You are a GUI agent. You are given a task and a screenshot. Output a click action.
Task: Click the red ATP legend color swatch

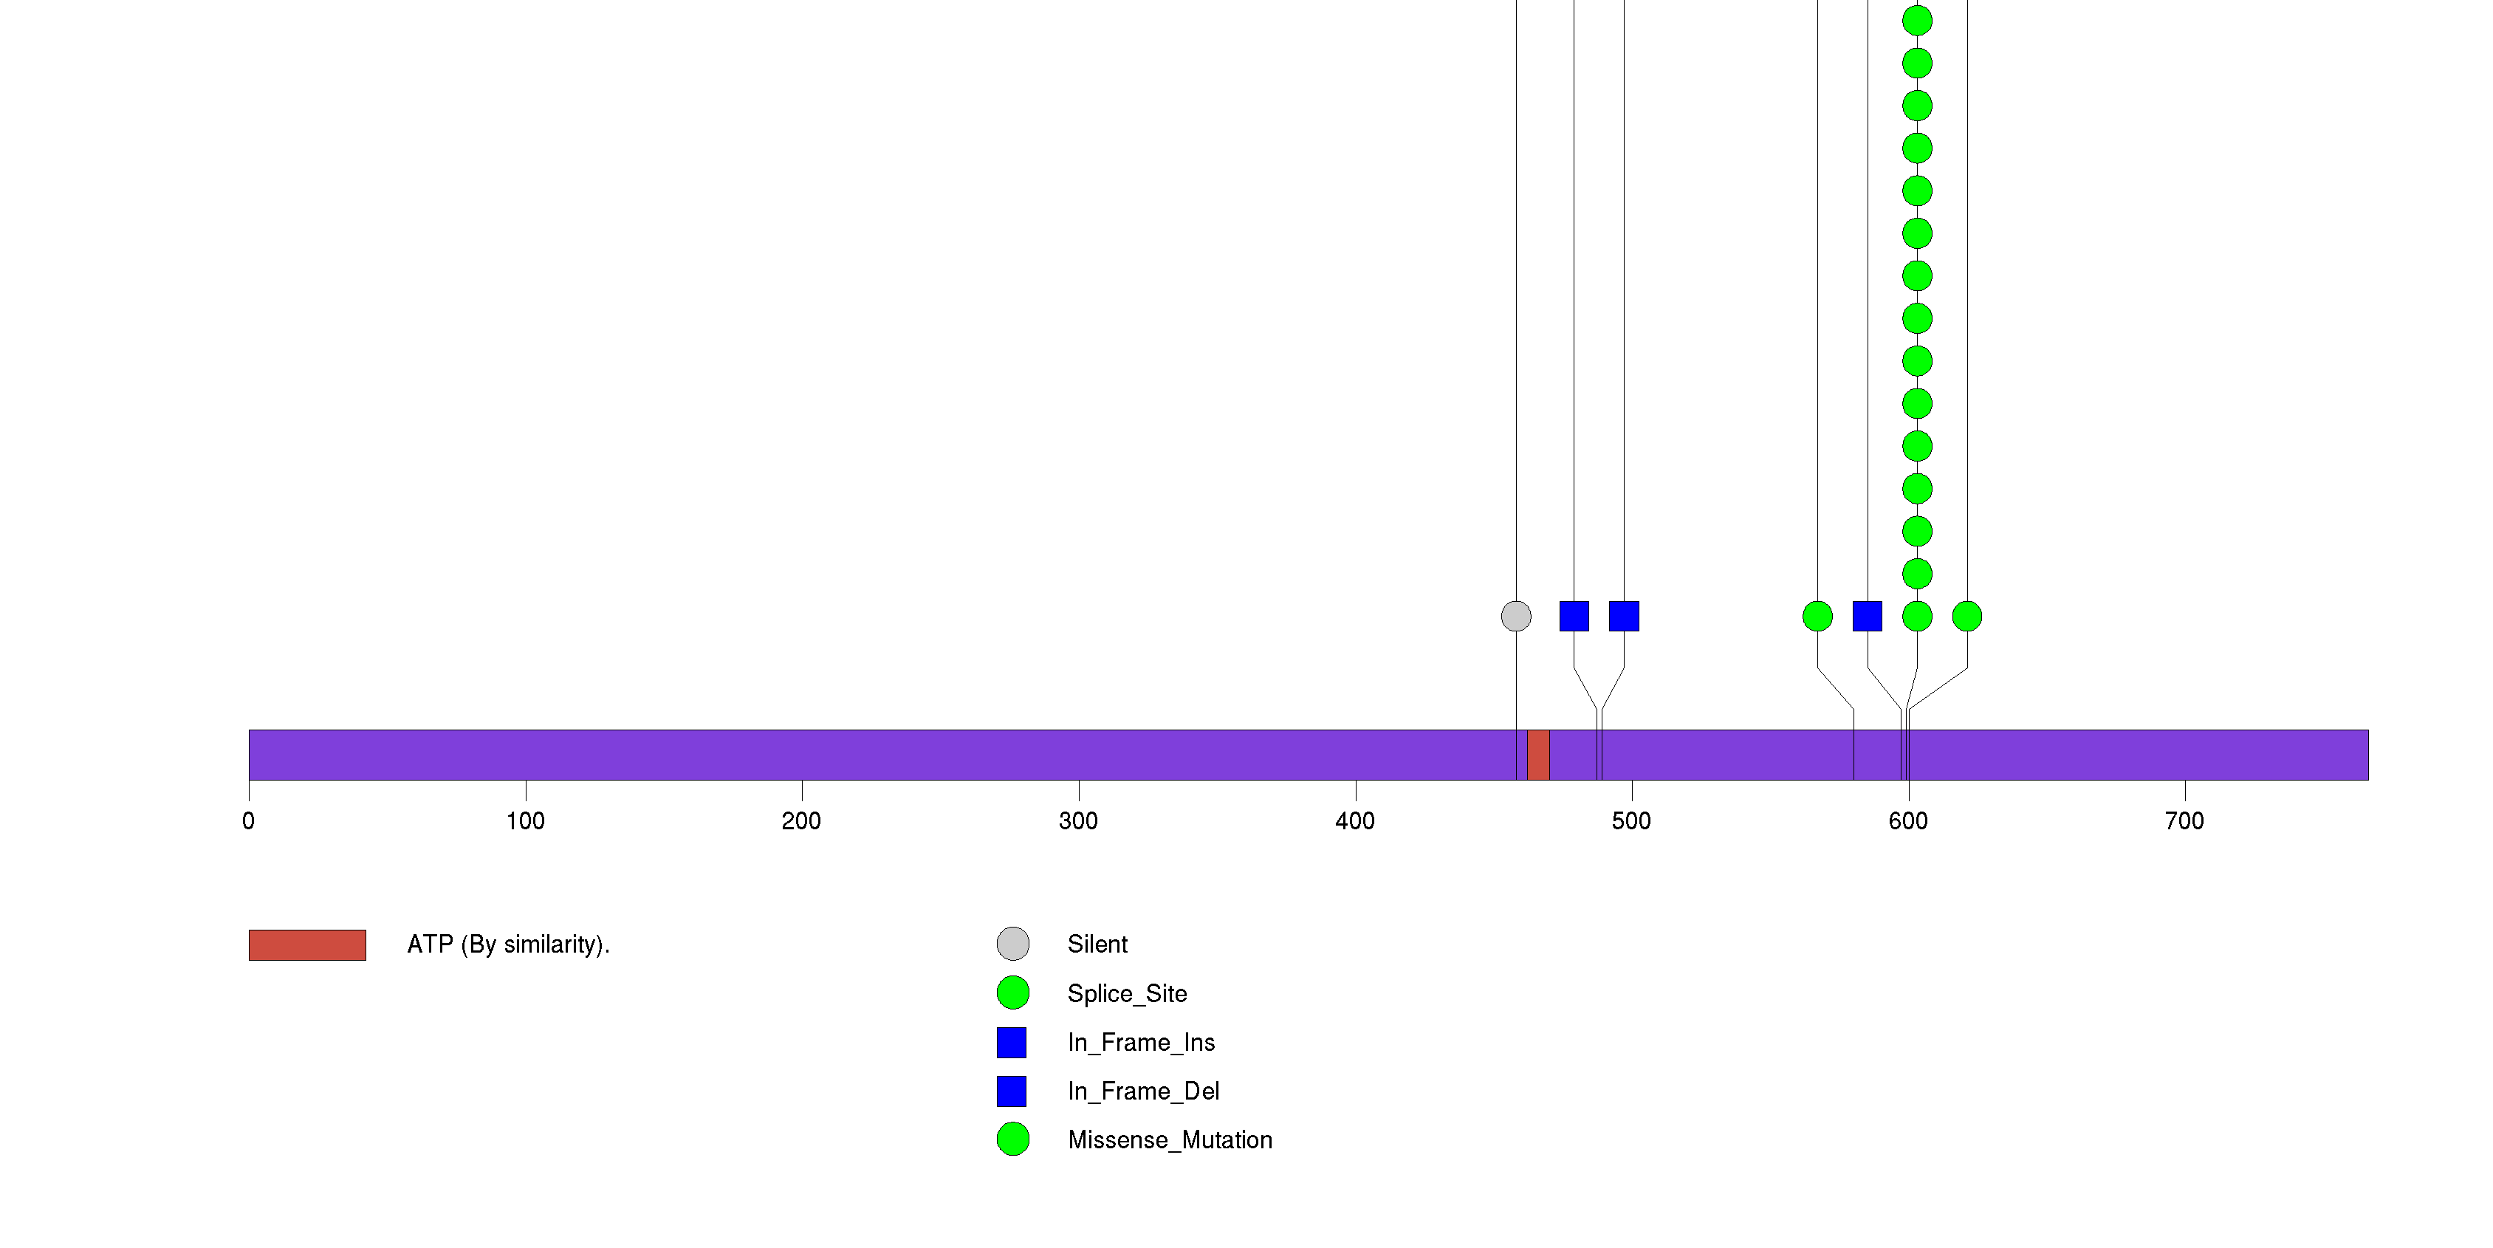[306, 945]
